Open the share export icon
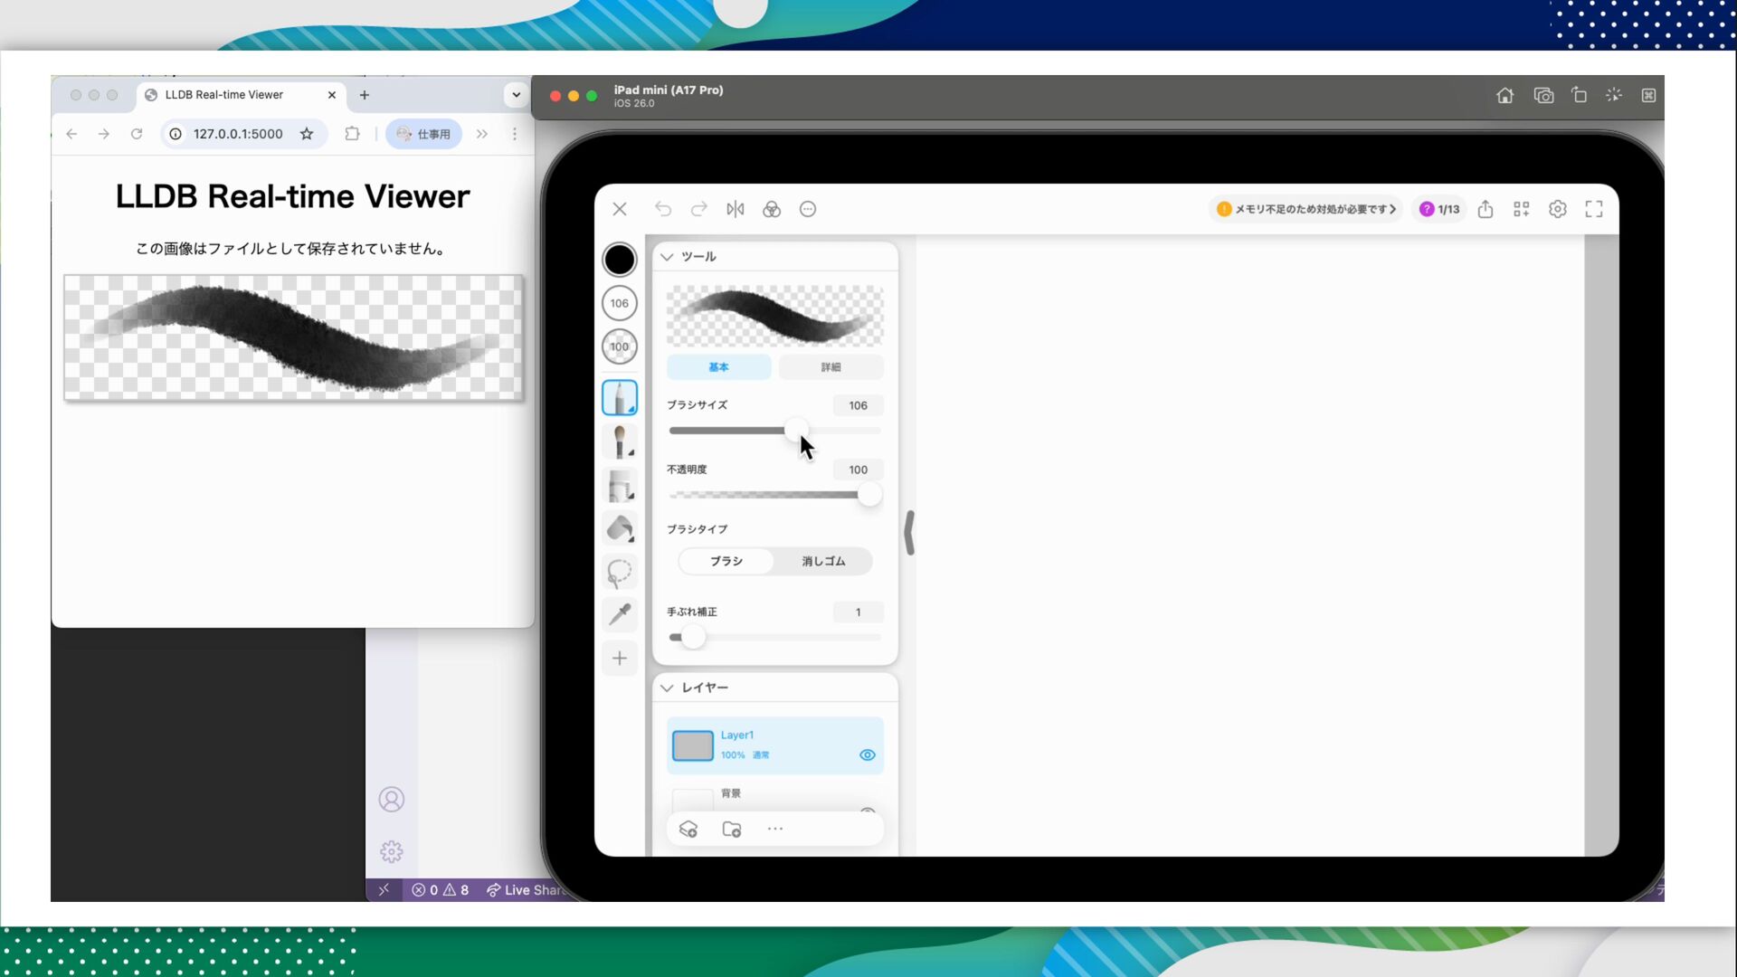The image size is (1737, 977). click(1485, 209)
